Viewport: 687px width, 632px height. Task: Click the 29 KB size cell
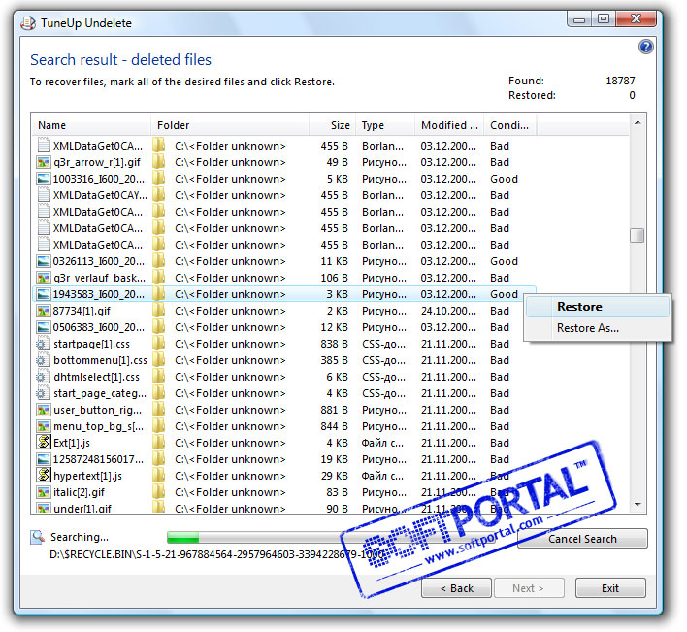335,476
